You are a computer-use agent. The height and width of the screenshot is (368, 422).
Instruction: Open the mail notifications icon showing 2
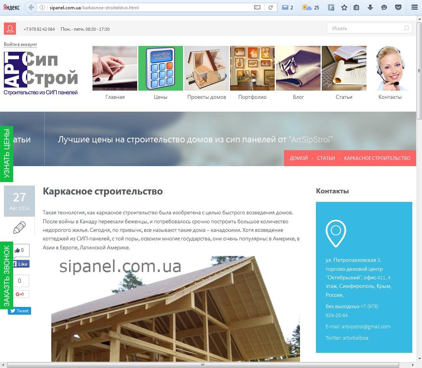[288, 7]
